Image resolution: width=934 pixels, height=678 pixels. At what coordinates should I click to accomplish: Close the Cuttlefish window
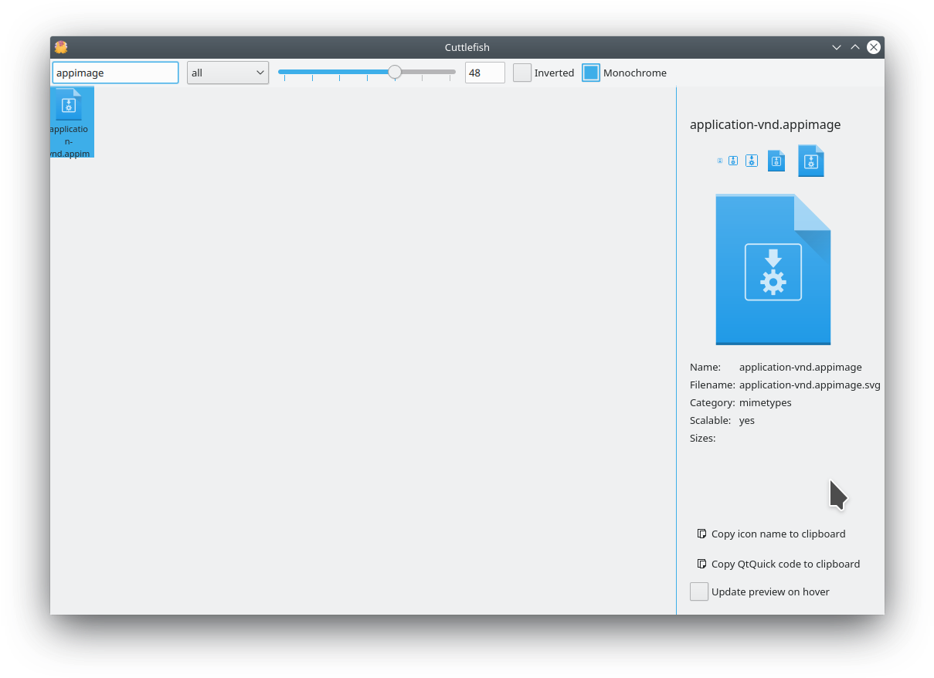(874, 47)
